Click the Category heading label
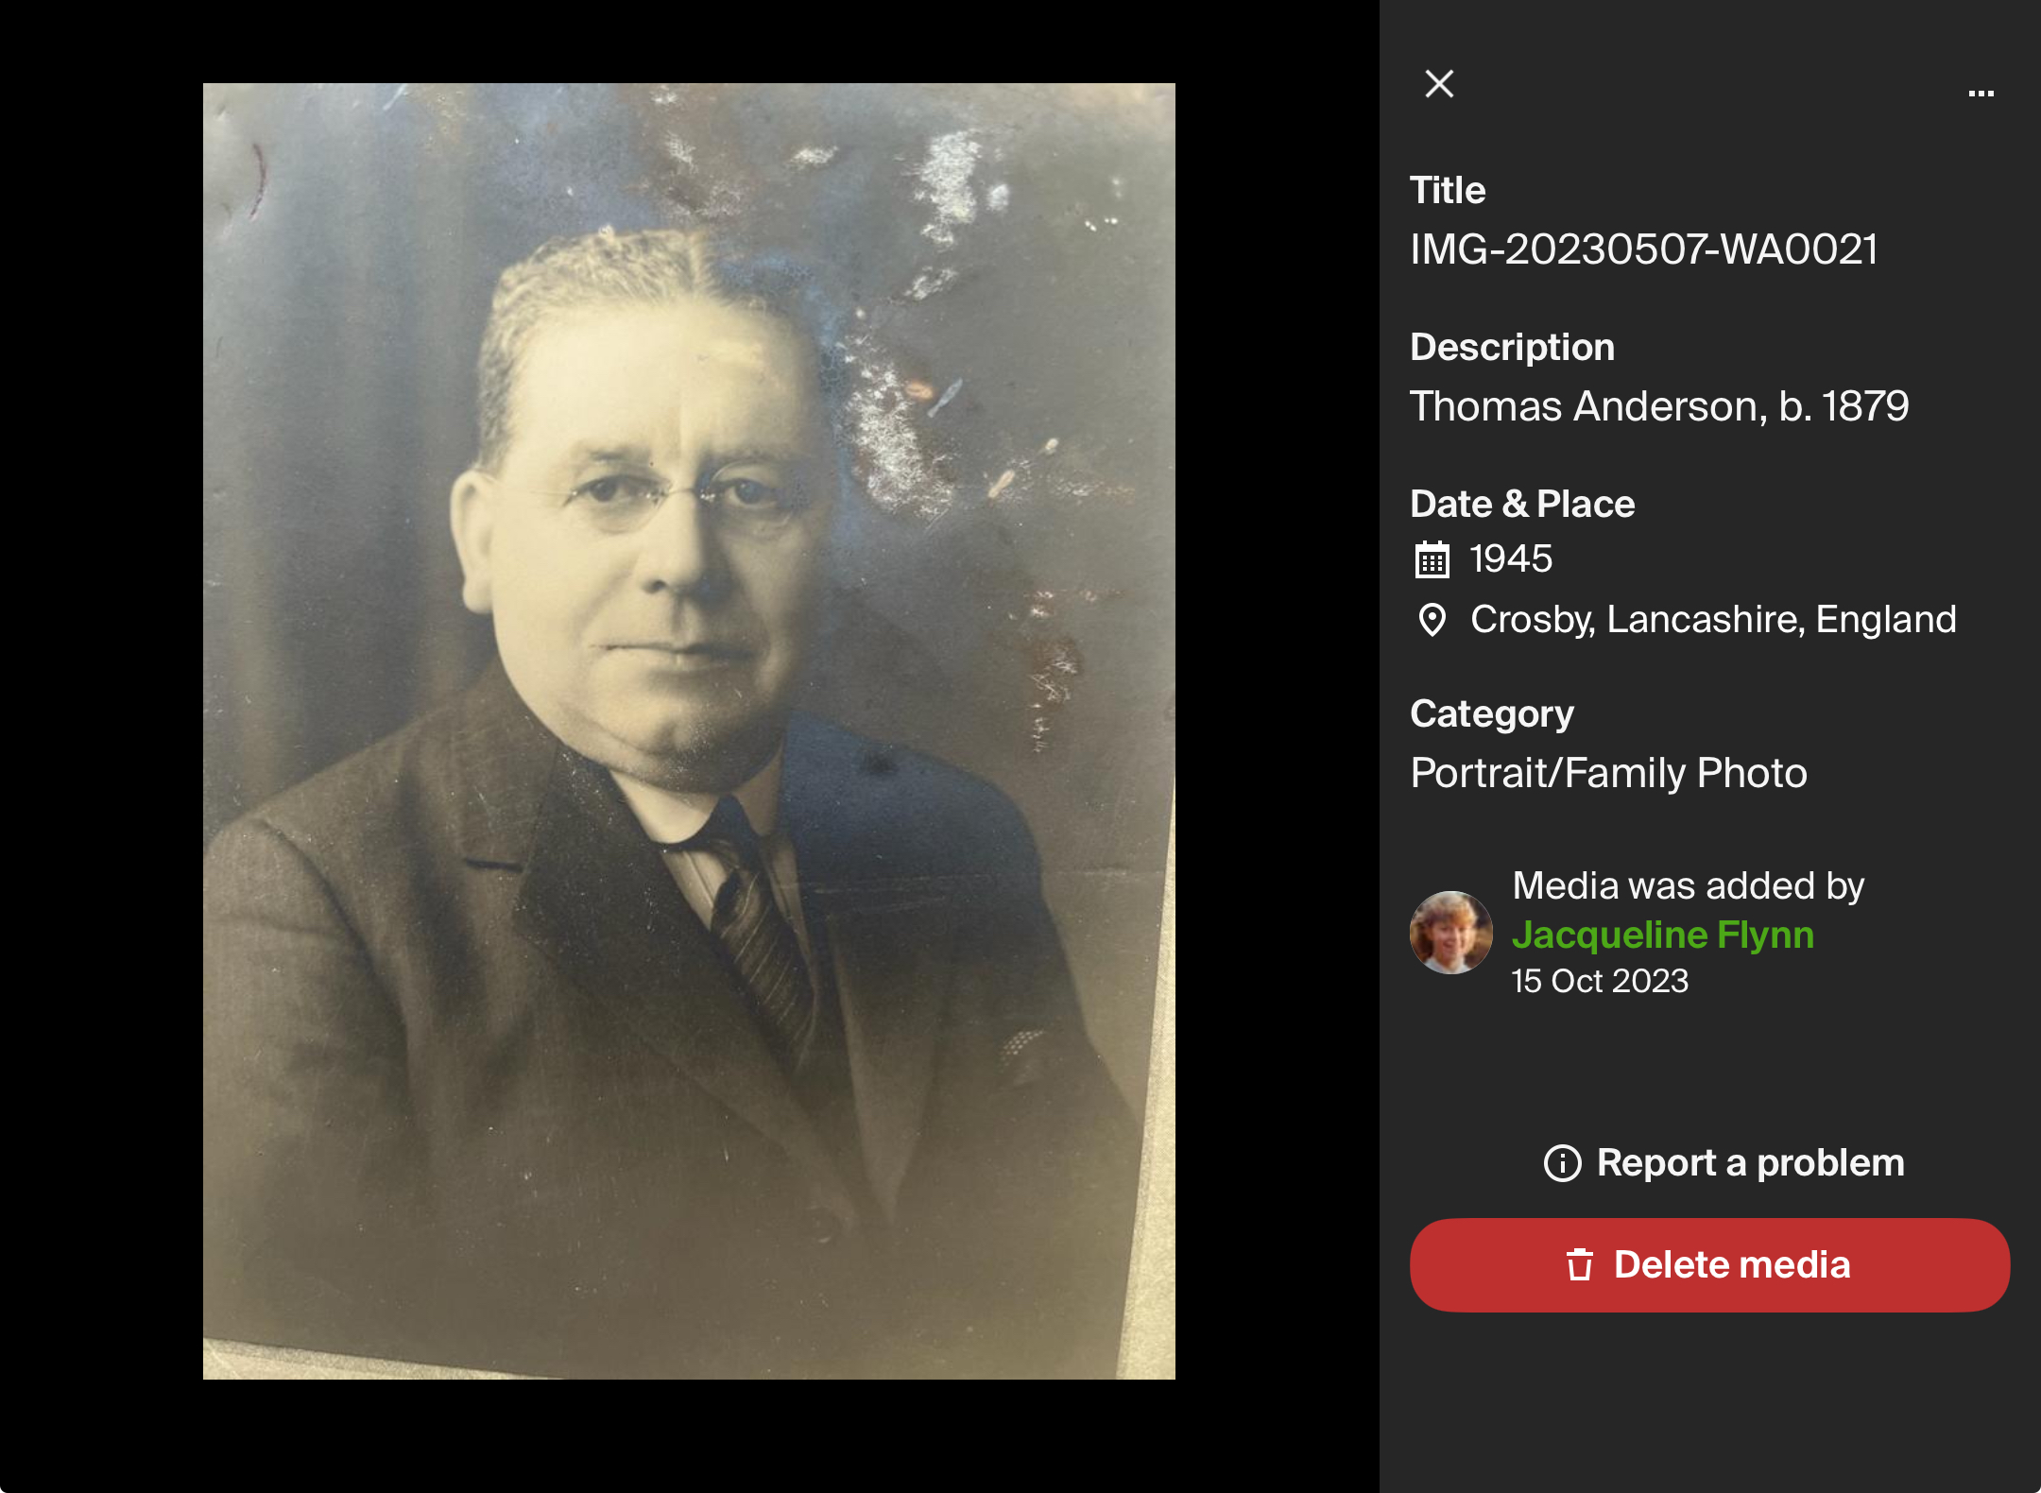The image size is (2041, 1493). (x=1492, y=714)
